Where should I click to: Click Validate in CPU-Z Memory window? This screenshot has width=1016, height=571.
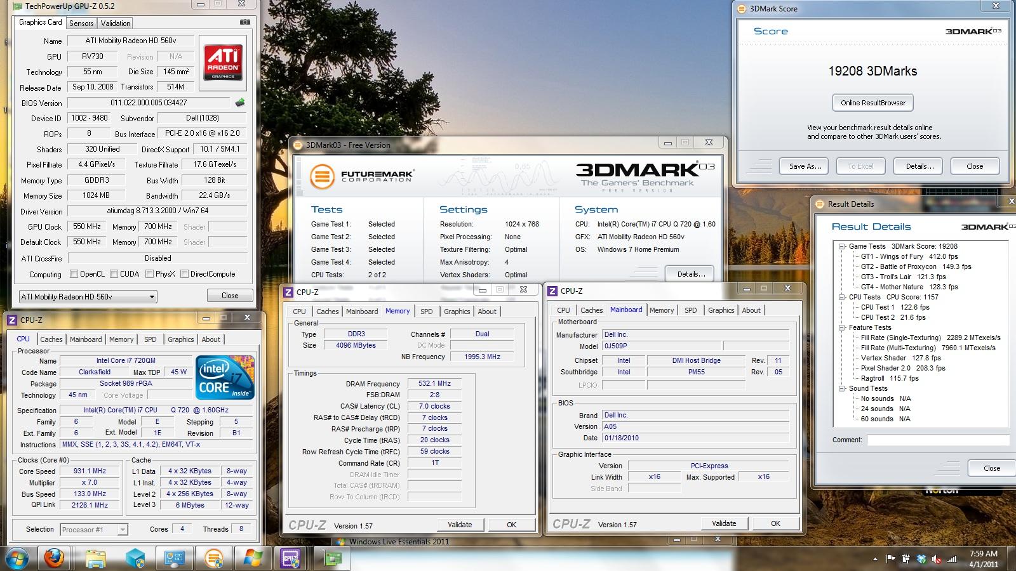[x=460, y=525]
